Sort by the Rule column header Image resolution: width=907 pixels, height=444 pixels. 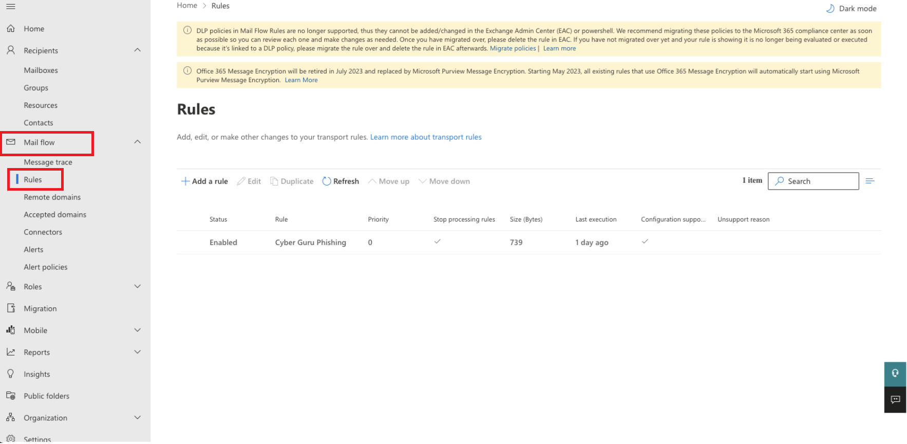281,219
